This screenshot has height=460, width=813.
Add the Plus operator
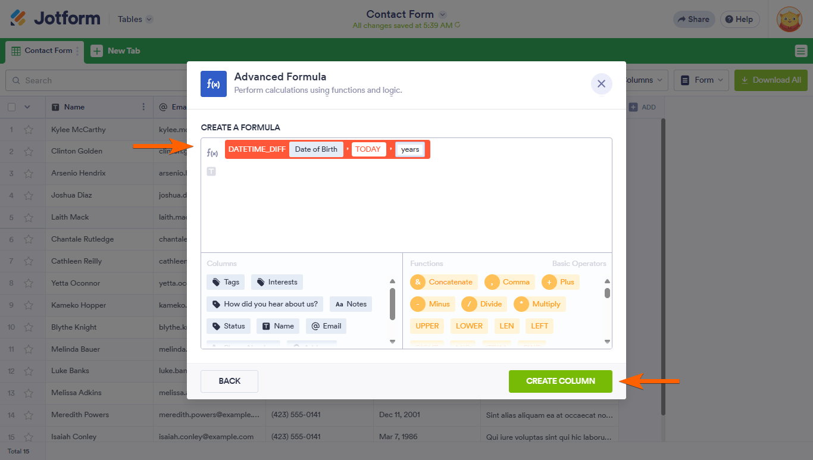tap(560, 282)
